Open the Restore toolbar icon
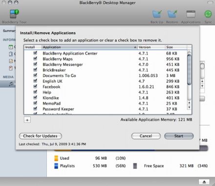 (x=172, y=14)
